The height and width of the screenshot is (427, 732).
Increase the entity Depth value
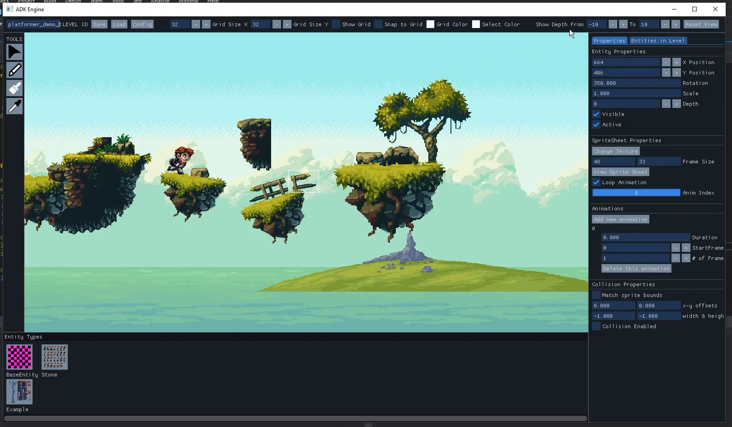pyautogui.click(x=676, y=104)
